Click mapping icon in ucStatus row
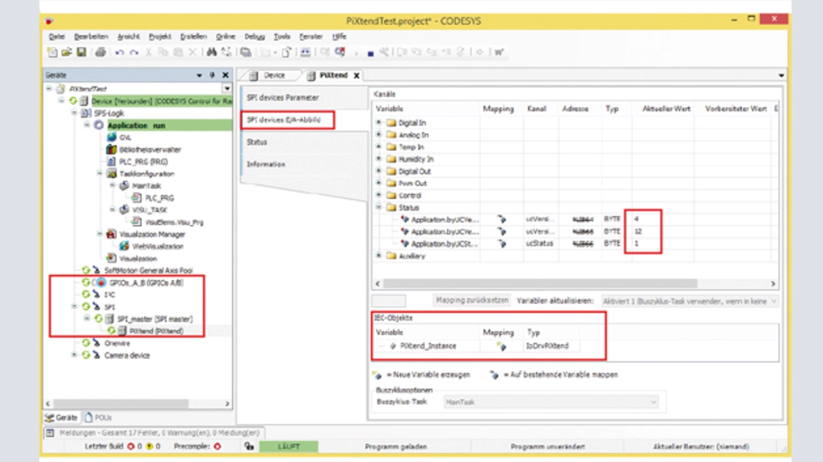 click(x=502, y=244)
